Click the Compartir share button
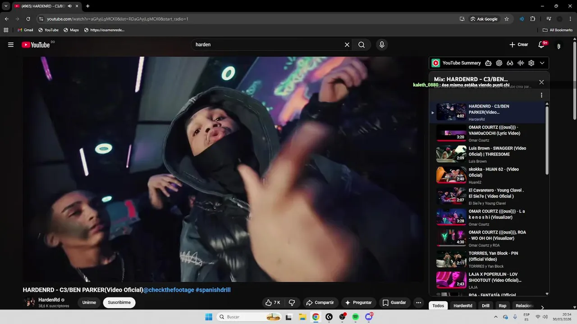The width and height of the screenshot is (577, 324). click(320, 302)
